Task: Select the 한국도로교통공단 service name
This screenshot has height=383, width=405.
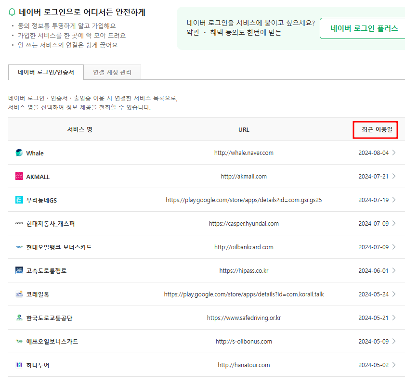Action: pyautogui.click(x=49, y=318)
